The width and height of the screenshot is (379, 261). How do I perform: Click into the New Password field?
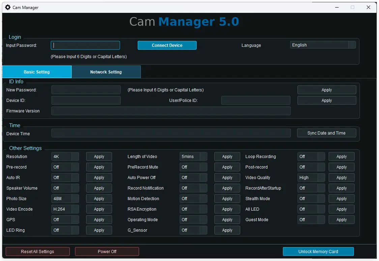(x=86, y=90)
